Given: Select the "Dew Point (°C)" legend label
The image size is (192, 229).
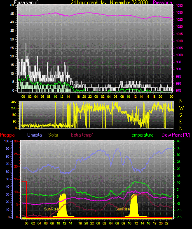Looking at the screenshot, I should [176, 135].
